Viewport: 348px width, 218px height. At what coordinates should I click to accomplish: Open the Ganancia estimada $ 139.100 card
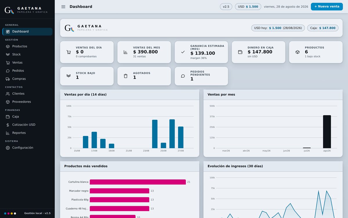pyautogui.click(x=201, y=52)
